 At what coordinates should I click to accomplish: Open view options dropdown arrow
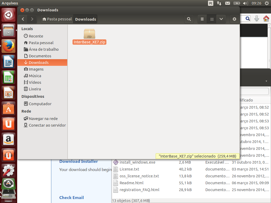pyautogui.click(x=221, y=19)
